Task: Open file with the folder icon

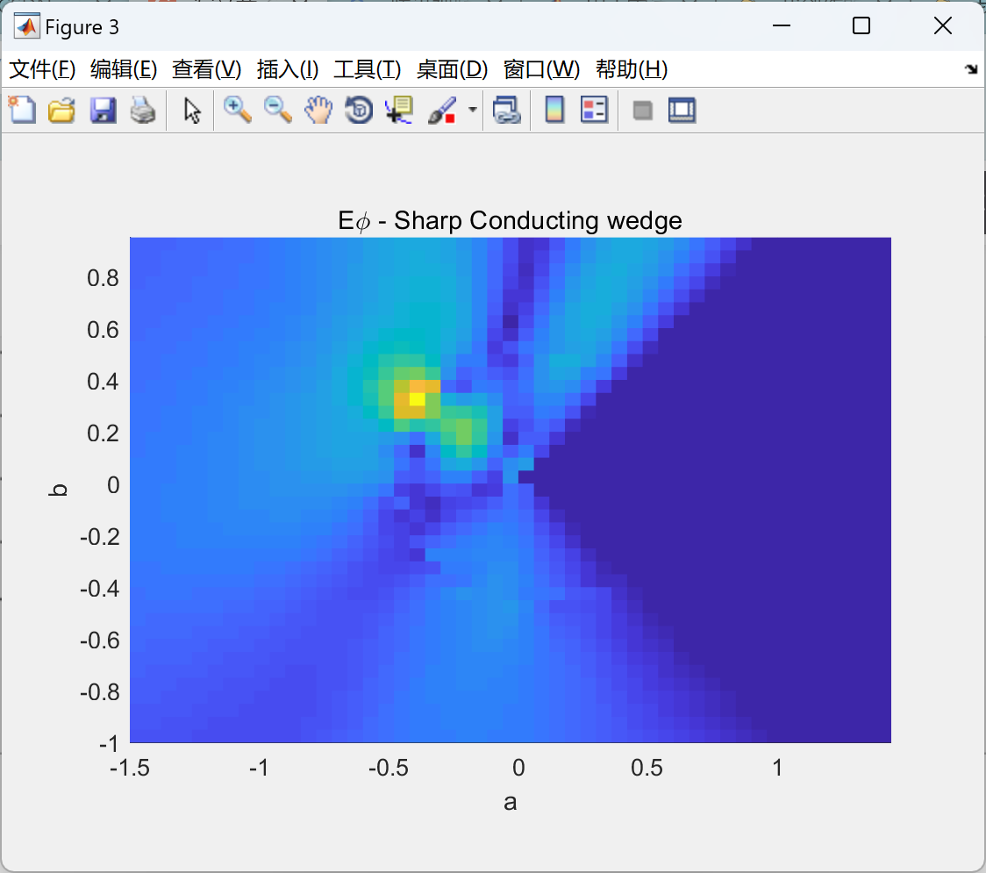Action: [x=61, y=111]
